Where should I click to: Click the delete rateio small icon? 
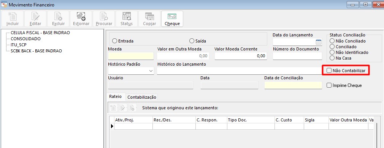(x=132, y=108)
